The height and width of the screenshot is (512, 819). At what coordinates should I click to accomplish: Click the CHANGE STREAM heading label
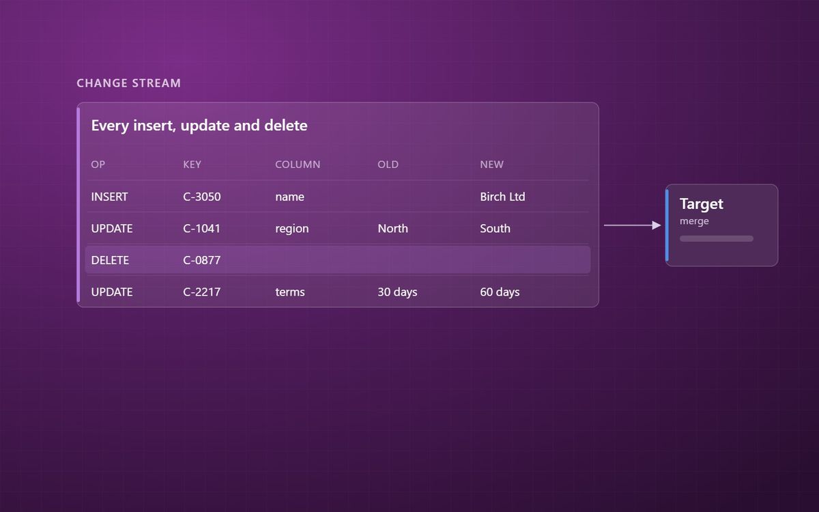(128, 83)
